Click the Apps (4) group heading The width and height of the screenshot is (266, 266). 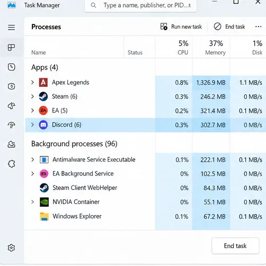pos(45,67)
